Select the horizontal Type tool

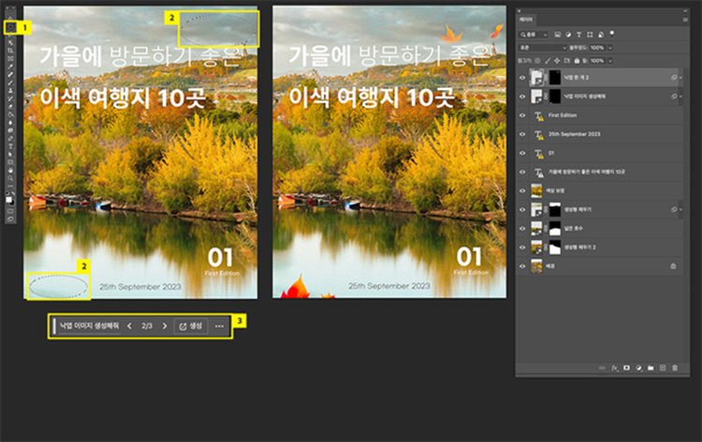pos(10,146)
